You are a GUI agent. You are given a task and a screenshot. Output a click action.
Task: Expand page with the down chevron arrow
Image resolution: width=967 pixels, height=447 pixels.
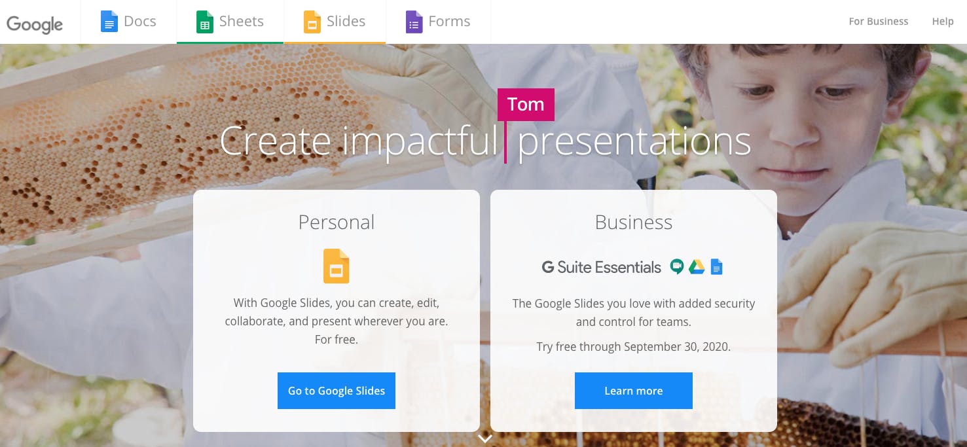pos(484,438)
